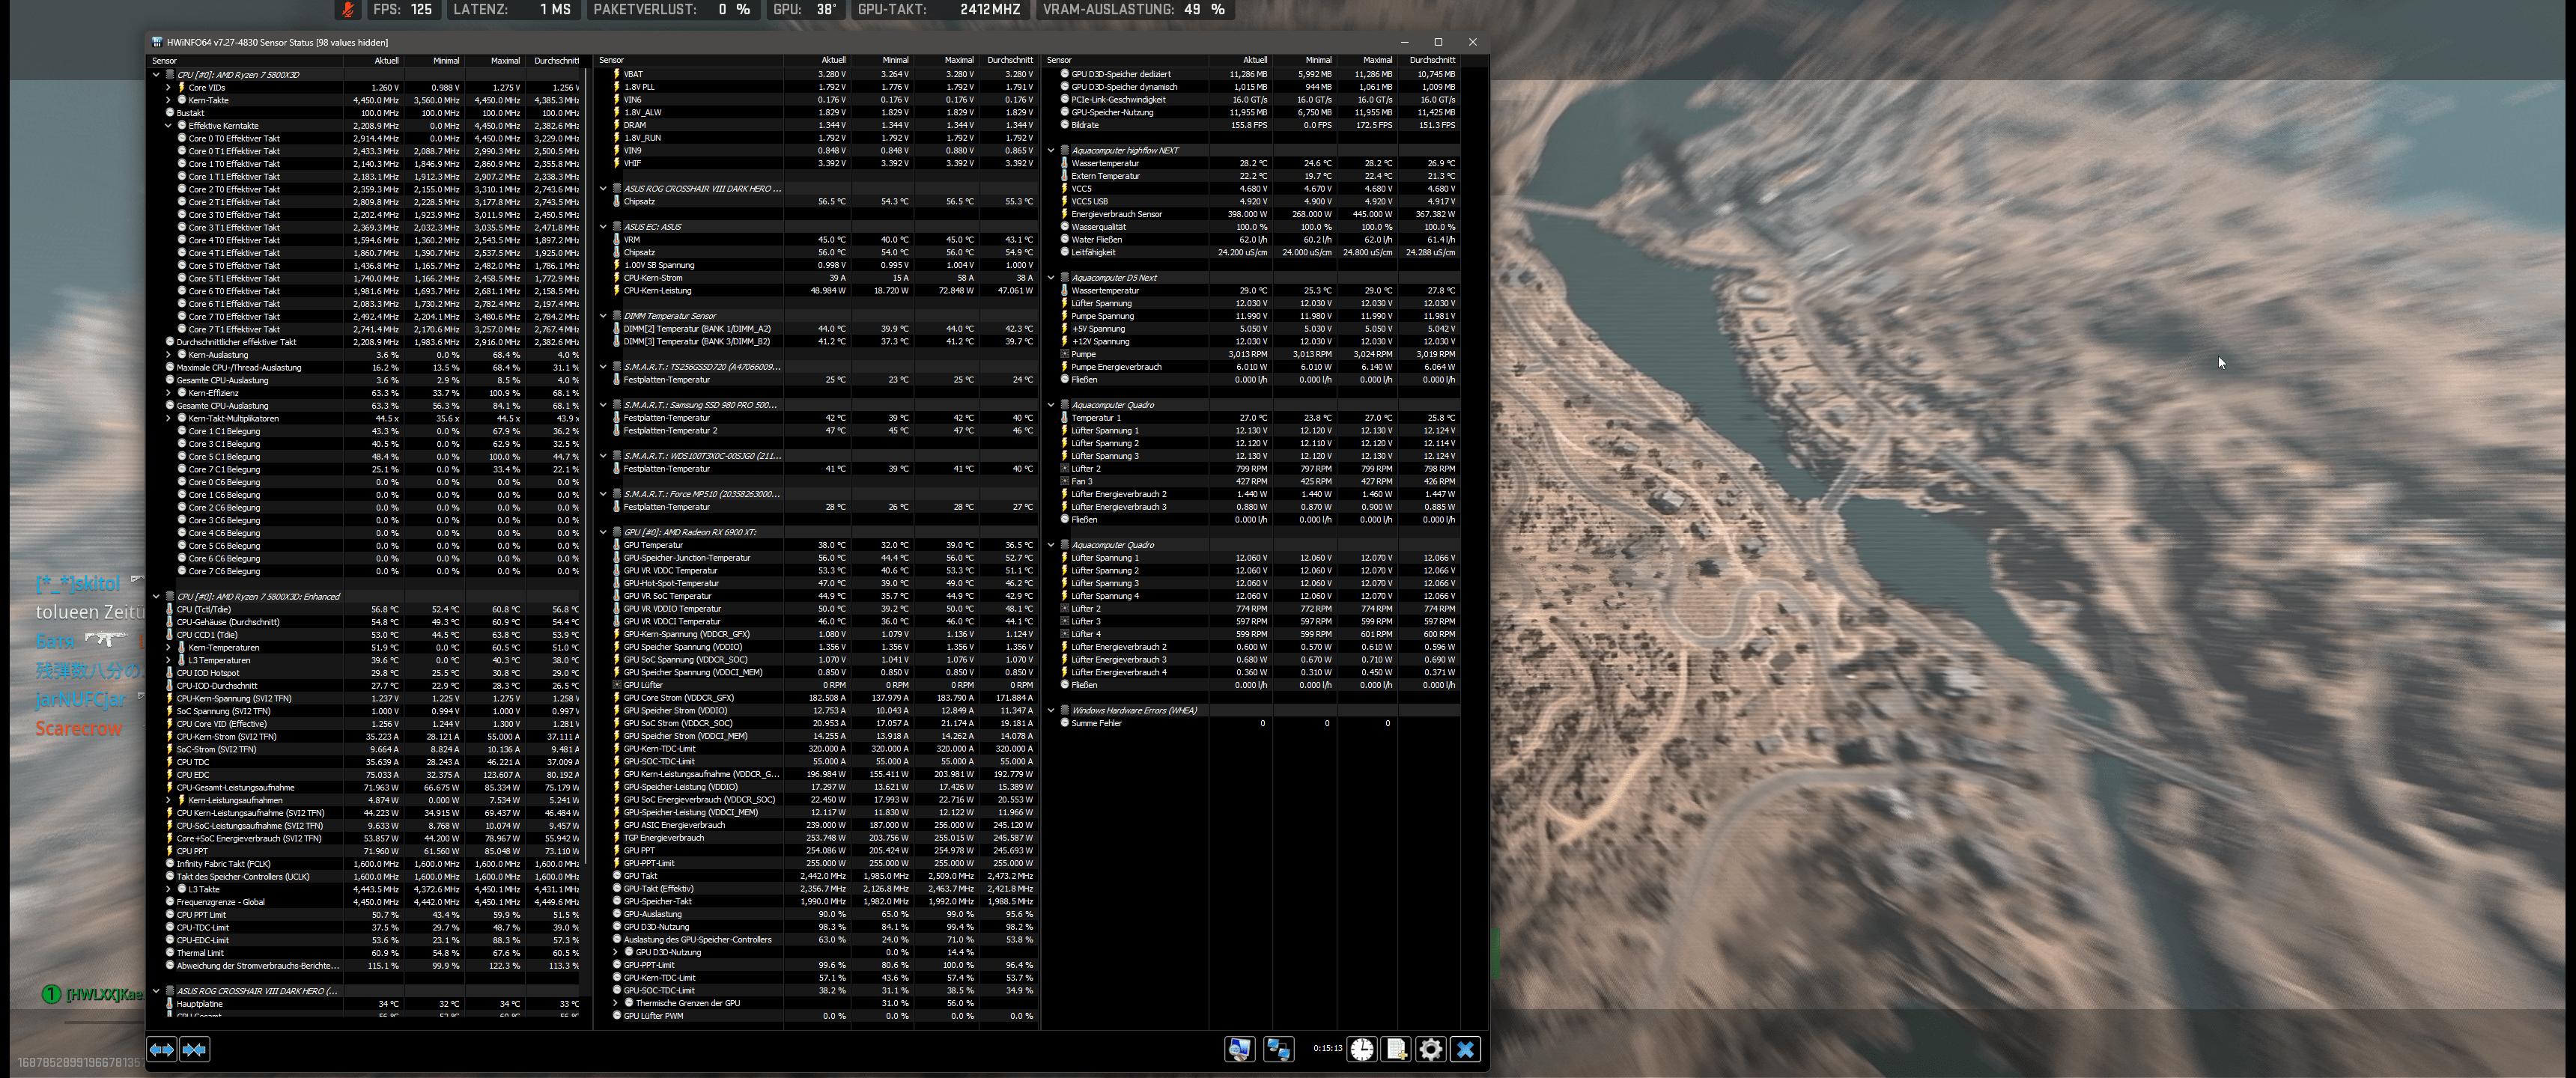Screen dimensions: 2576x1078
Task: Close sensors with the blue X icon
Action: (1466, 1049)
